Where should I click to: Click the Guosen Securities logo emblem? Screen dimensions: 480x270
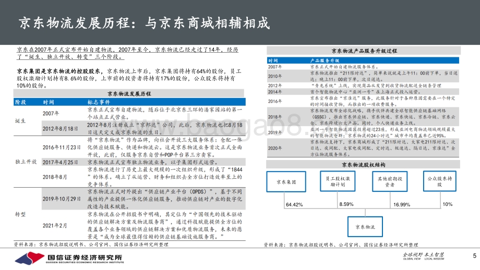pos(30,258)
